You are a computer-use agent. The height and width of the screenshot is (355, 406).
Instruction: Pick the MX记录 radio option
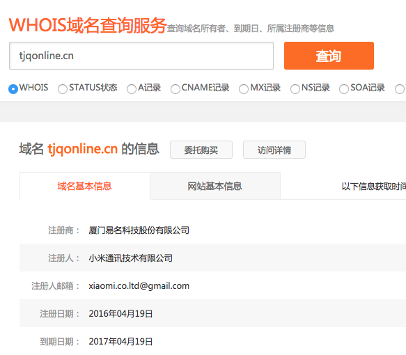244,89
